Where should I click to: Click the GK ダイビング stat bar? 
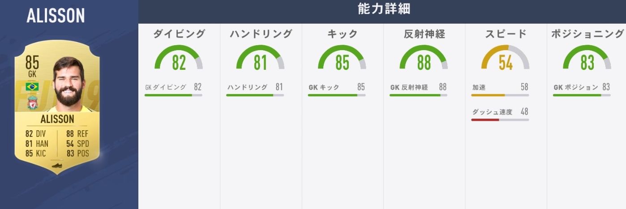coord(173,95)
